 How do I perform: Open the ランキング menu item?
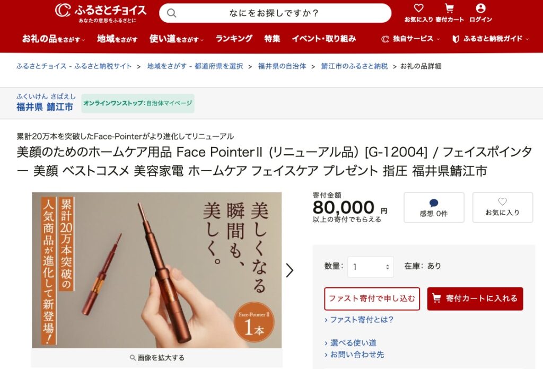coord(234,39)
